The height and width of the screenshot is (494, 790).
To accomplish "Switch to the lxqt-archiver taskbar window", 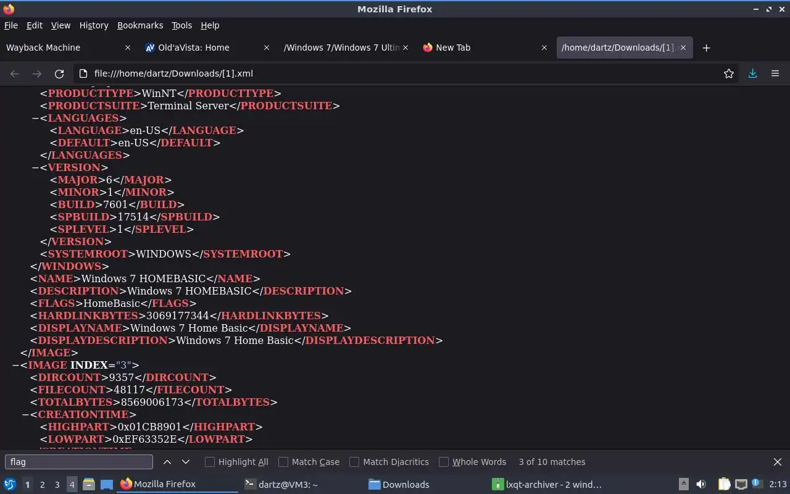I will 548,484.
